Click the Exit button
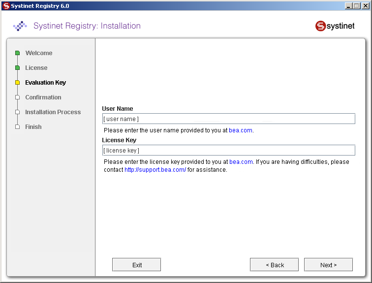372x283 pixels. 136,264
